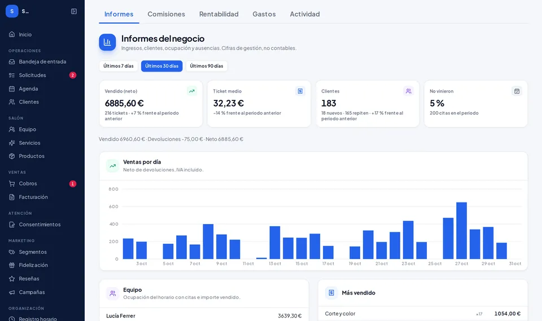Screen dimensions: 542x321
Task: Click the Fidelización gift icon
Action: [12, 265]
